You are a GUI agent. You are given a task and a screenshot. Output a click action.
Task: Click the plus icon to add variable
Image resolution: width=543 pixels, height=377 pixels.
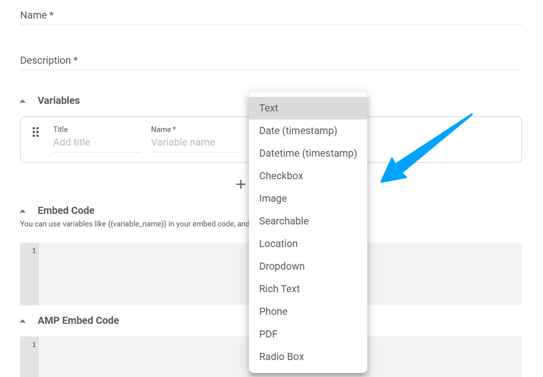(240, 185)
